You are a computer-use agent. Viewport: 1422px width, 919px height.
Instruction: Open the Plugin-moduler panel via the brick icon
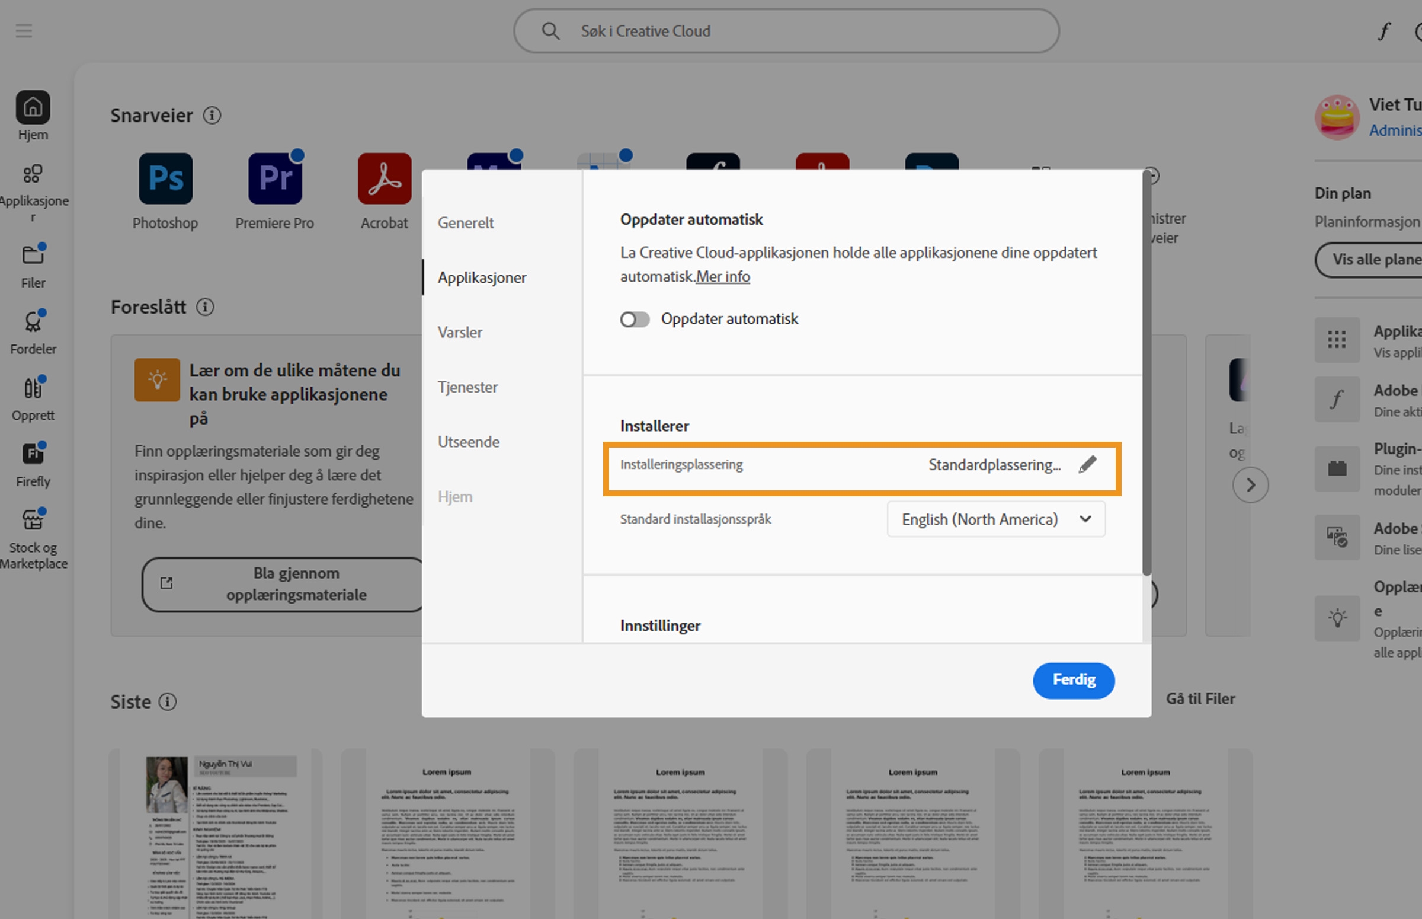[1337, 469]
